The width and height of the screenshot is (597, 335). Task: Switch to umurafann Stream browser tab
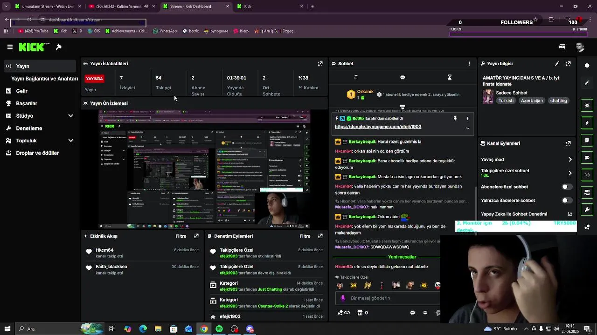(48, 7)
